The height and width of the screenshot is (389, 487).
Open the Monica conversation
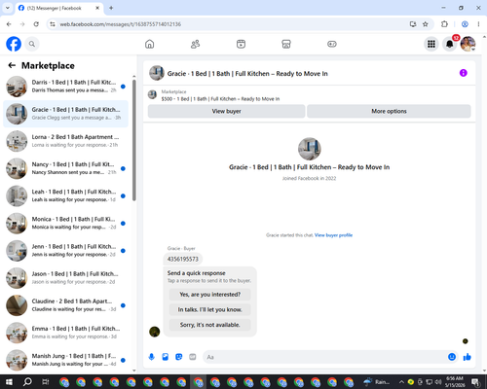(65, 224)
